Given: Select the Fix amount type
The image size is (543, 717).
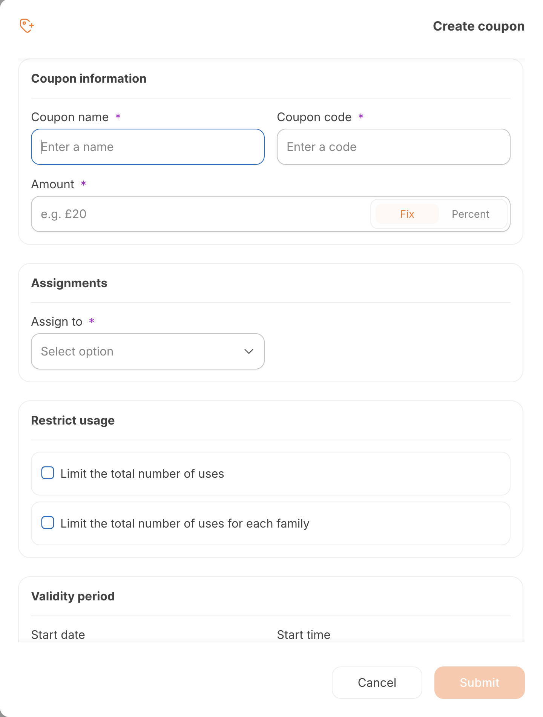Looking at the screenshot, I should 407,214.
